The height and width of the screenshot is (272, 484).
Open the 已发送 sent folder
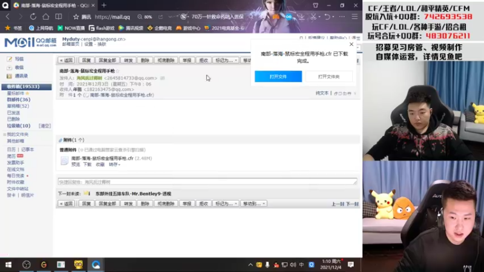pyautogui.click(x=13, y=112)
